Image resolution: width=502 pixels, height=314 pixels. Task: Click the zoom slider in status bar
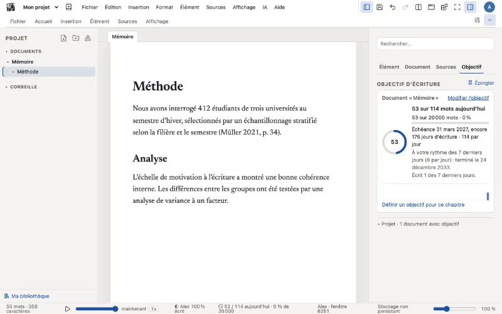click(x=454, y=309)
